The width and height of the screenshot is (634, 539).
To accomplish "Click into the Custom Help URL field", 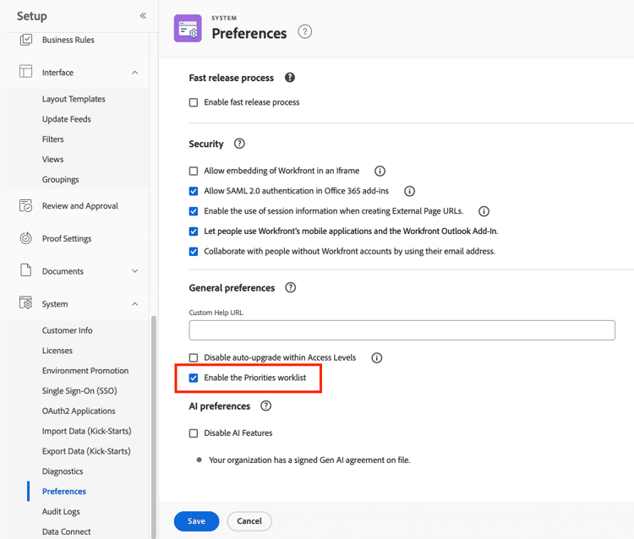I will [x=402, y=330].
